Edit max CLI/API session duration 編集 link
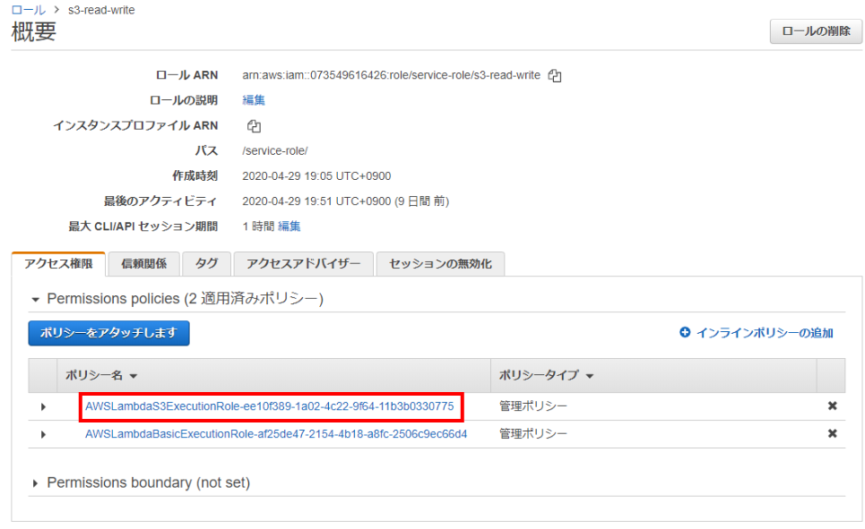865x529 pixels. (x=289, y=226)
